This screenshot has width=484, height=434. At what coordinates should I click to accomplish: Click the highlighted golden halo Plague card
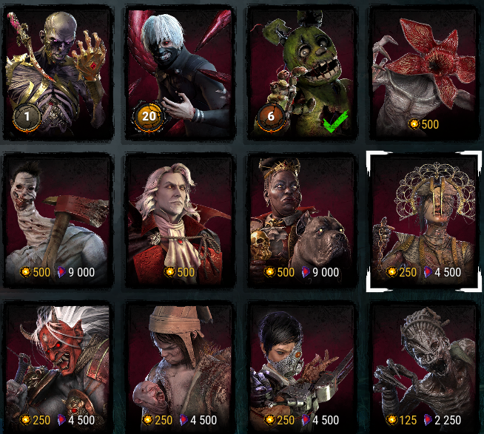pyautogui.click(x=424, y=221)
